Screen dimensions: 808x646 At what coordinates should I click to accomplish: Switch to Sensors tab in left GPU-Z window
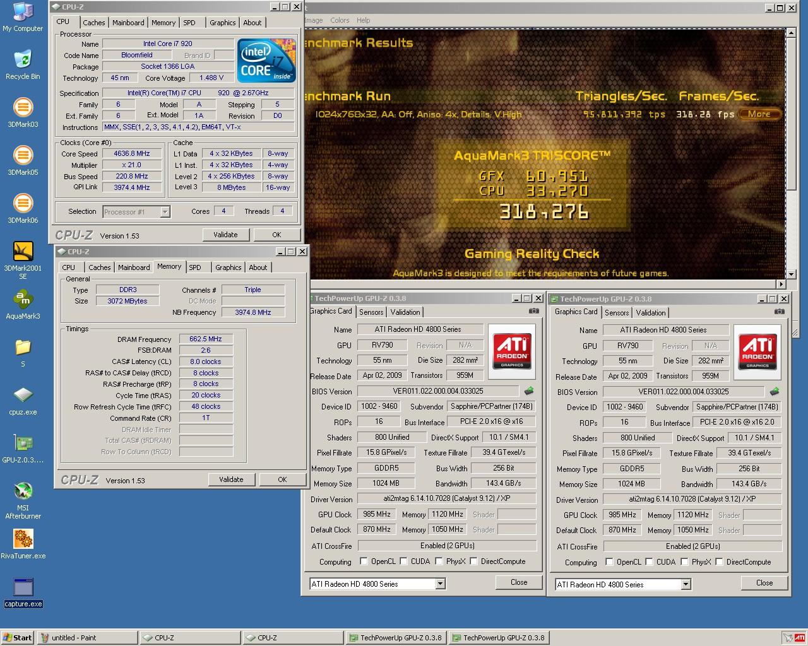click(x=371, y=312)
